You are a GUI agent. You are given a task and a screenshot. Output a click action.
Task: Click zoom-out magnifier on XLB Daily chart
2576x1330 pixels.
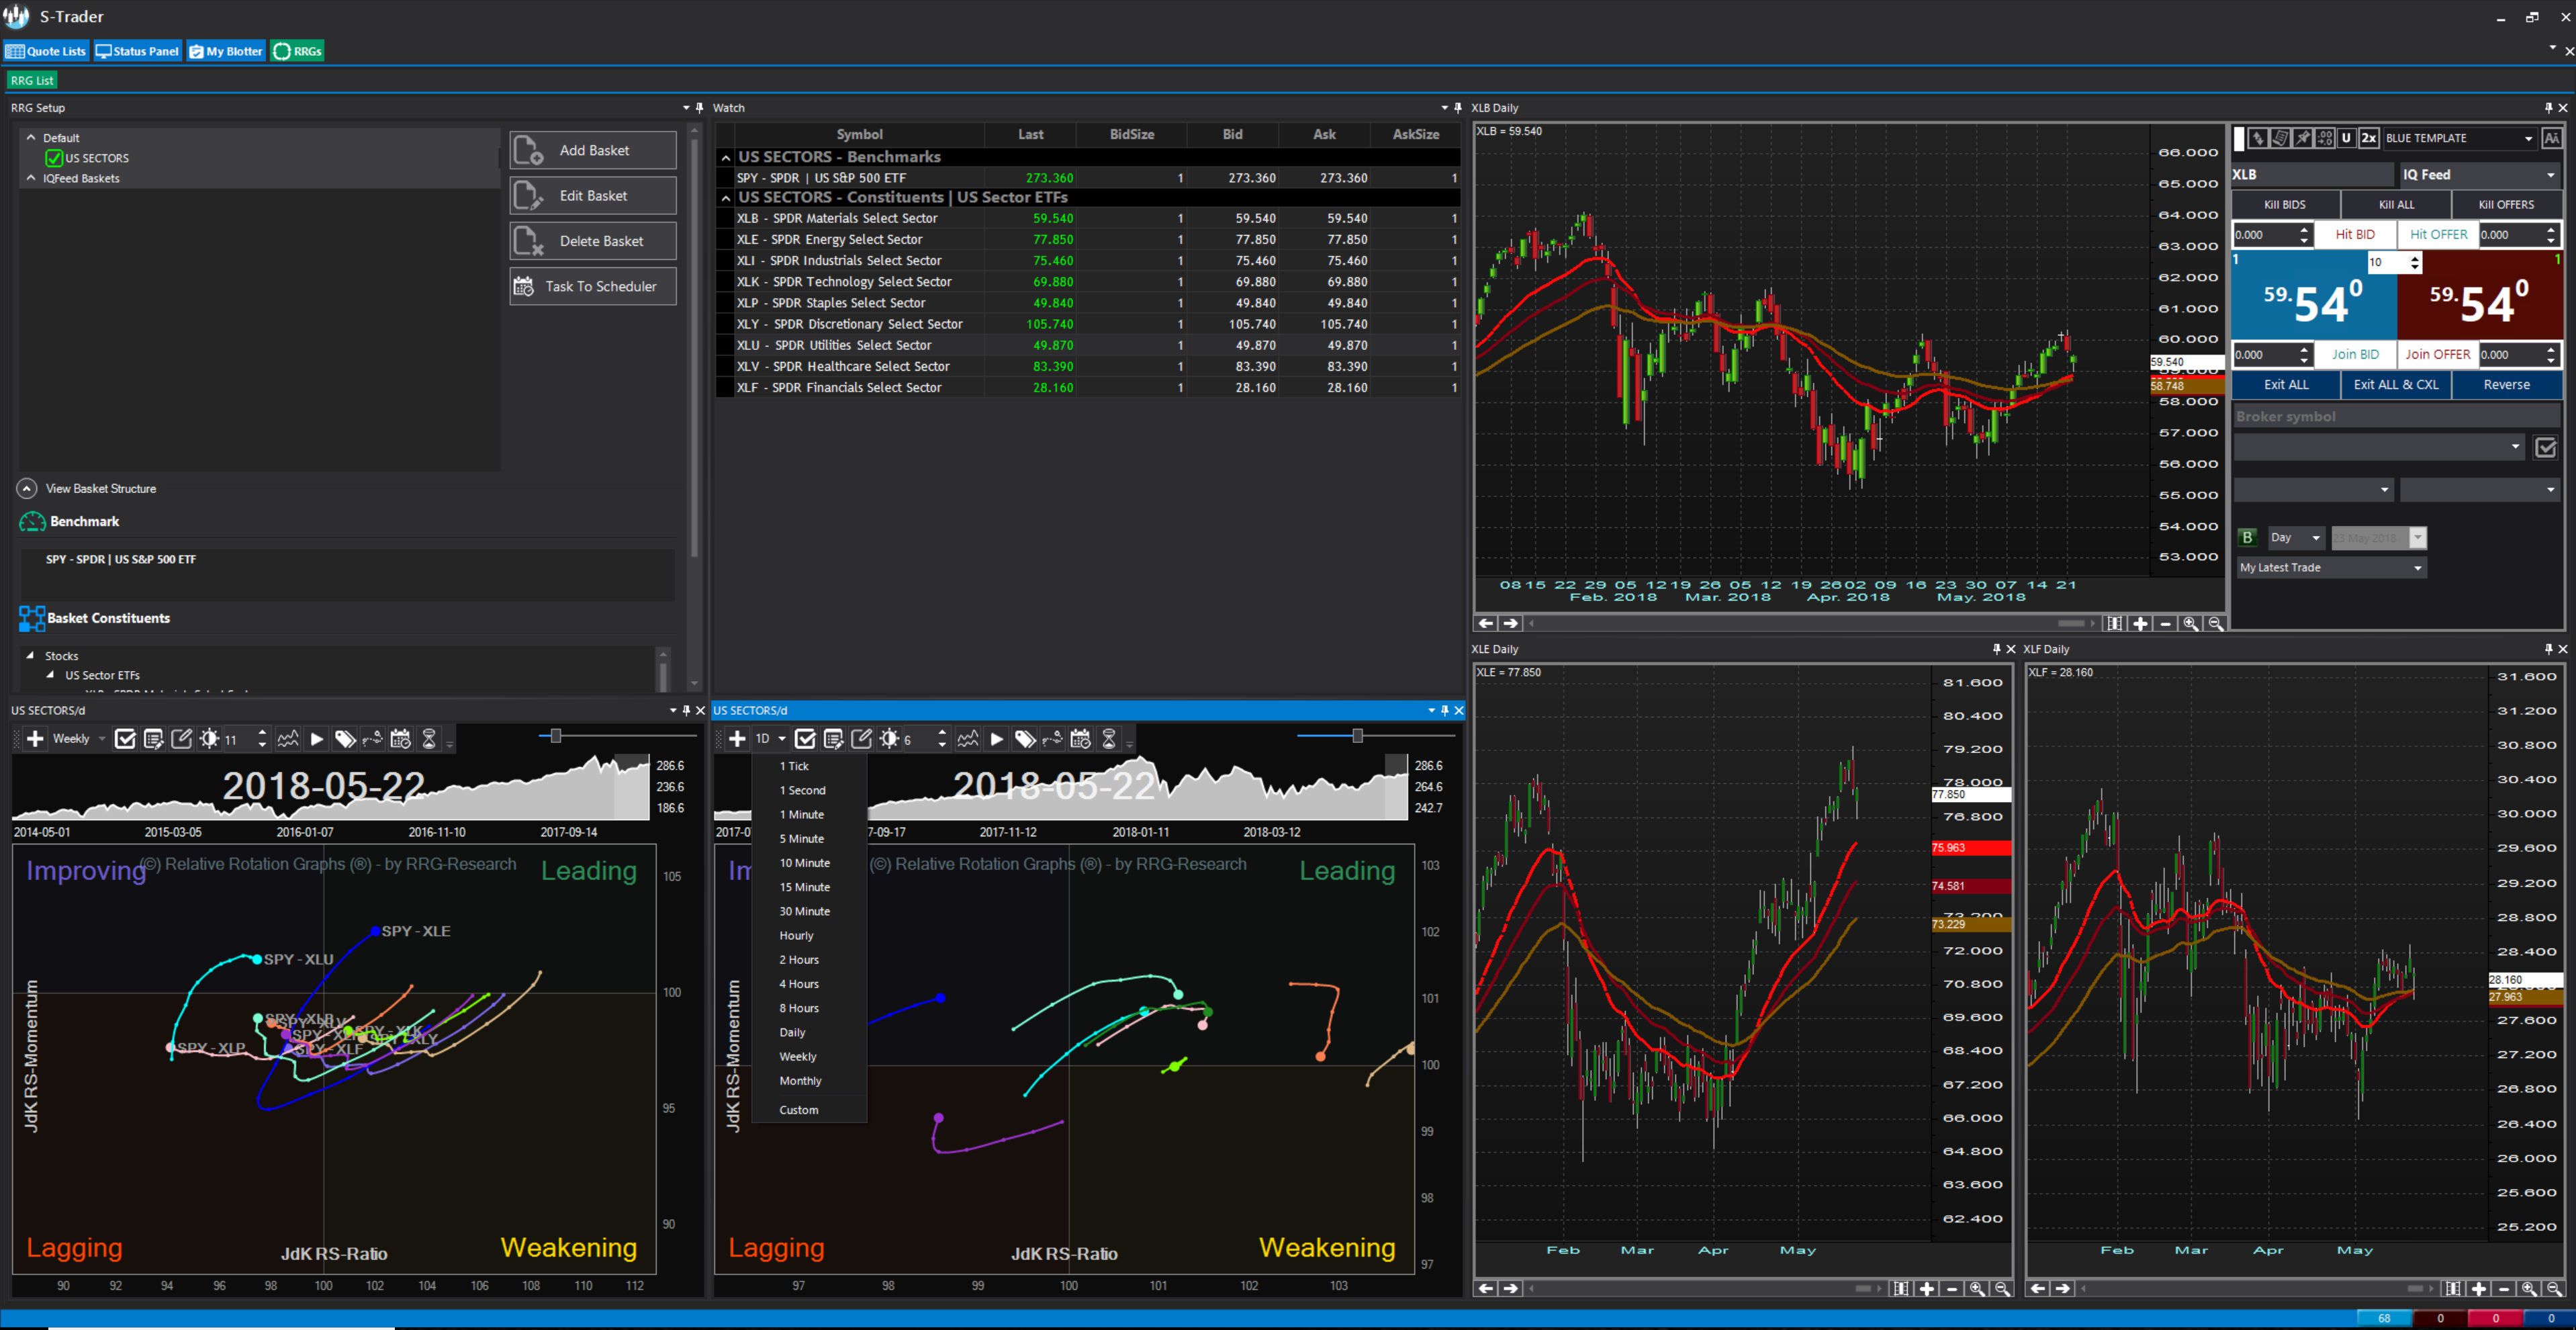[x=2216, y=624]
